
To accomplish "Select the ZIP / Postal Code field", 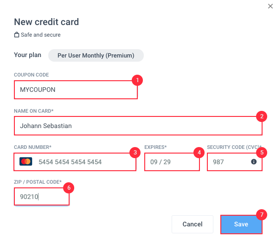I will 42,197.
